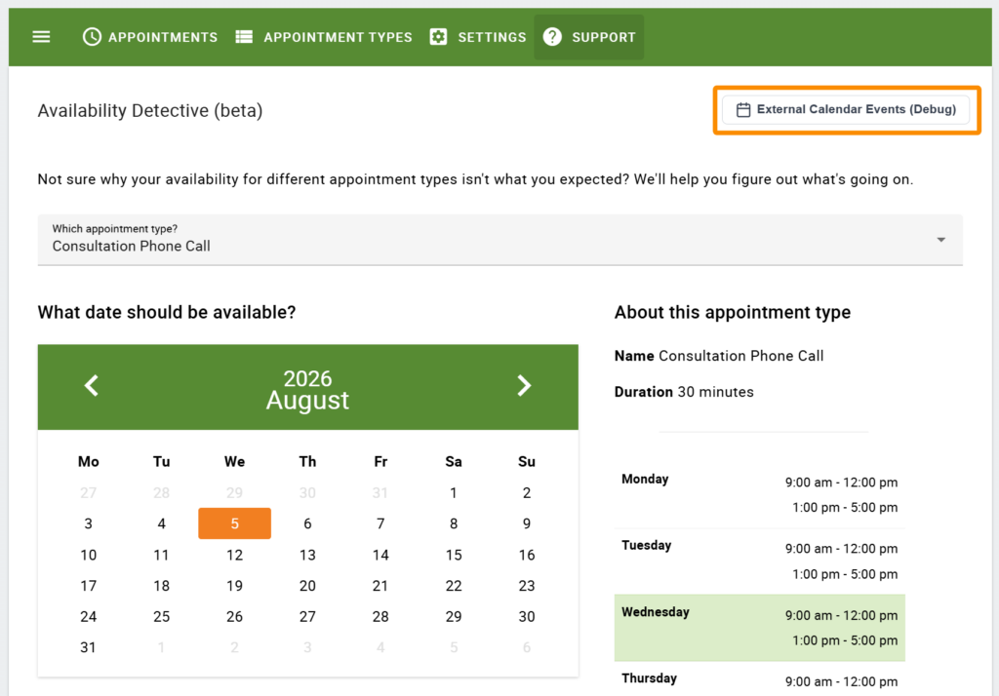Select August 4 on the calendar
999x696 pixels.
[161, 523]
